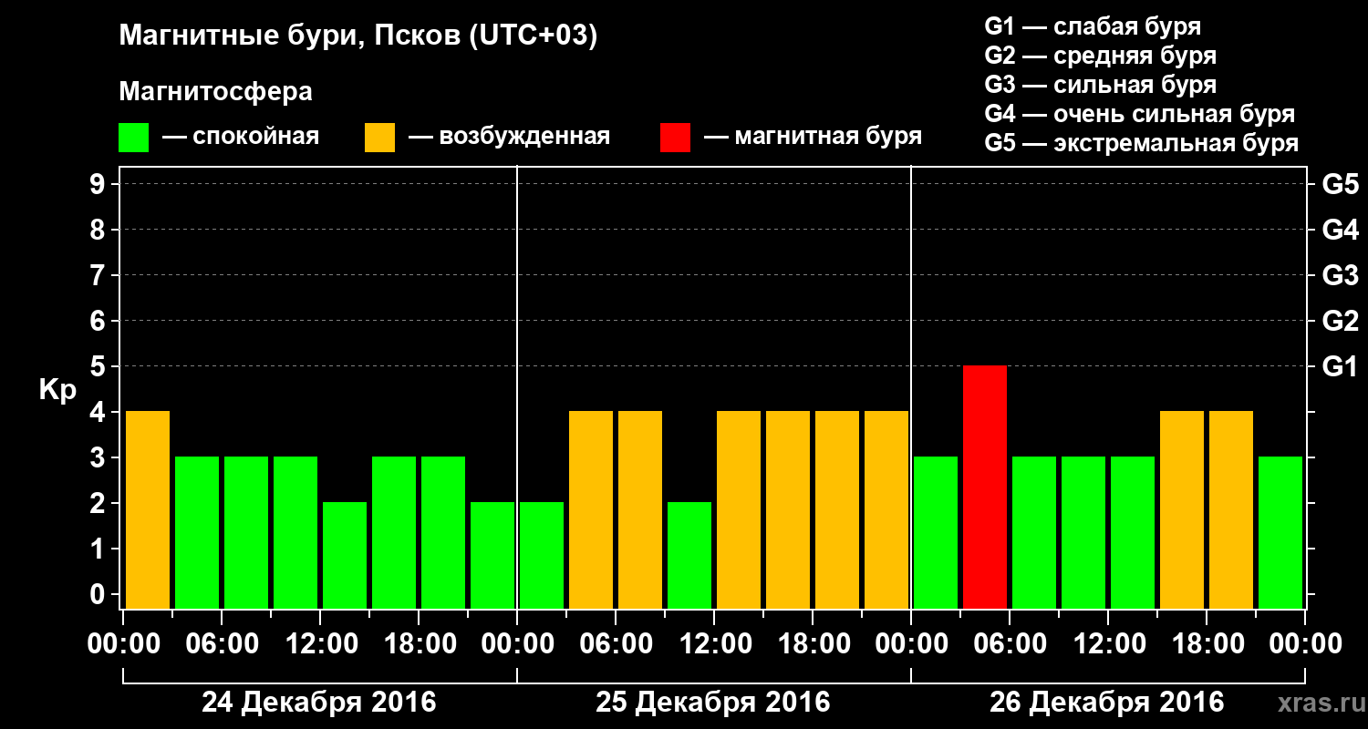Click the Kp axis value 3
Image resolution: width=1368 pixels, height=729 pixels.
[x=99, y=457]
